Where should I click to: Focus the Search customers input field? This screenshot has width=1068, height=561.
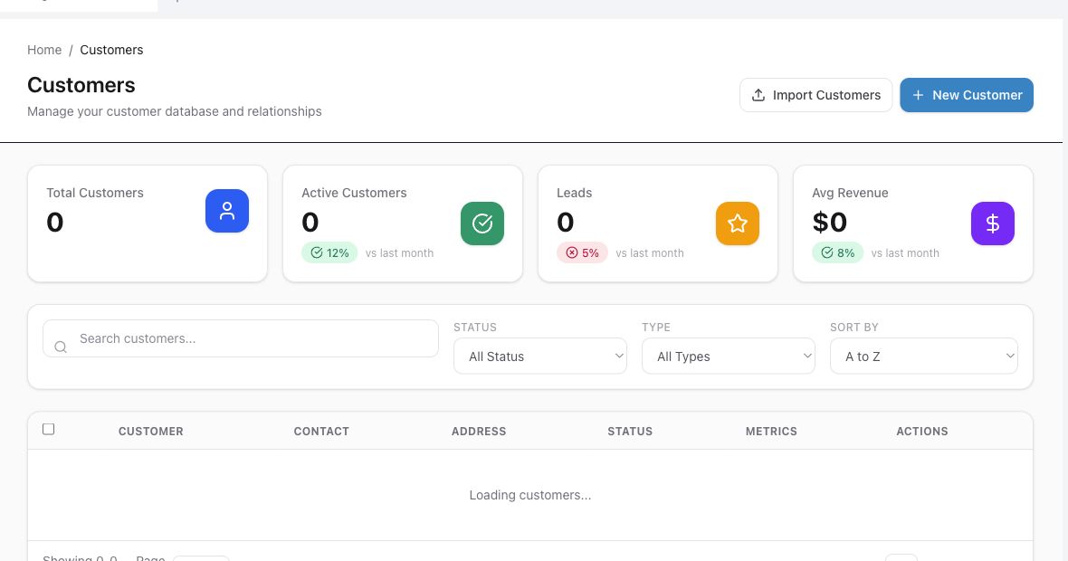[241, 338]
